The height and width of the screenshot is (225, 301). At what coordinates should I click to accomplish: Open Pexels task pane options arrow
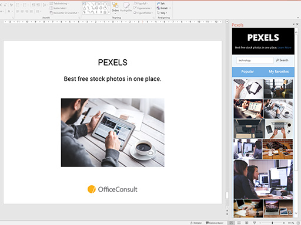coord(293,24)
